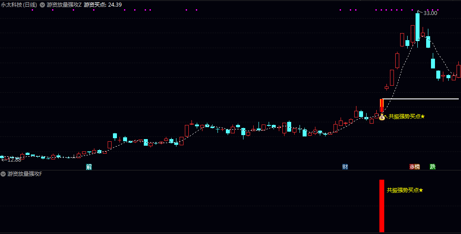This screenshot has width=461, height=234.
Task: Click the money bag buy-signal icon
Action: [x=382, y=117]
